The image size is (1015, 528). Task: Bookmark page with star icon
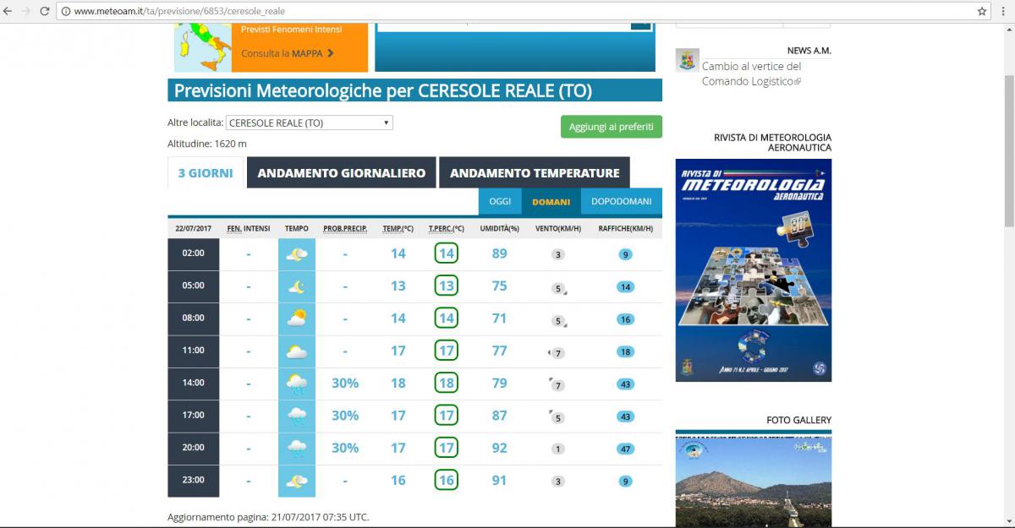click(x=982, y=11)
